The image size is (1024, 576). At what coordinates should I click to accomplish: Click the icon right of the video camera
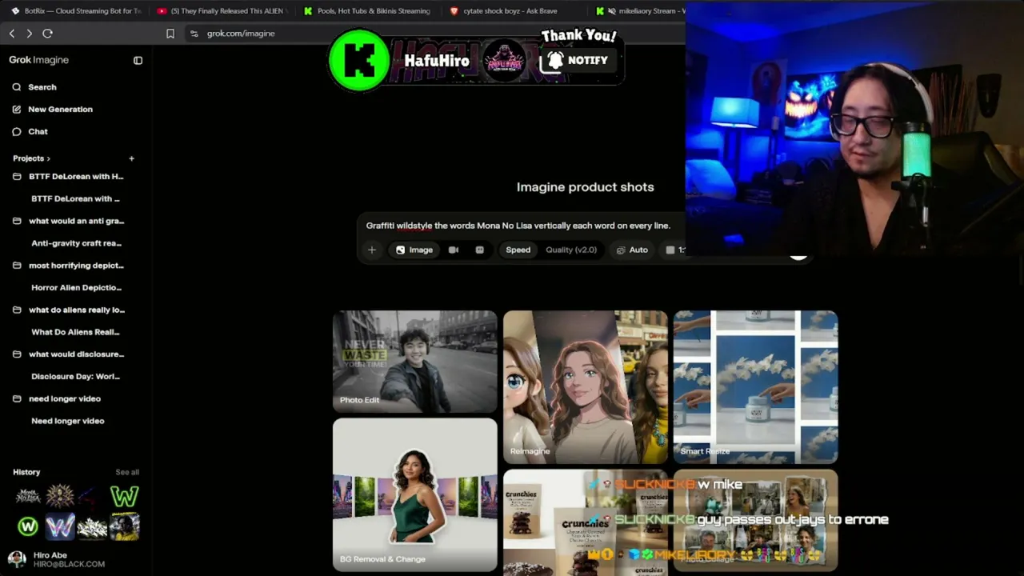tap(479, 250)
